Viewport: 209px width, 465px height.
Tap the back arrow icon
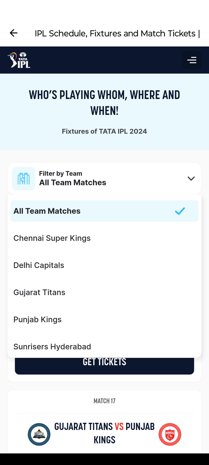(14, 33)
